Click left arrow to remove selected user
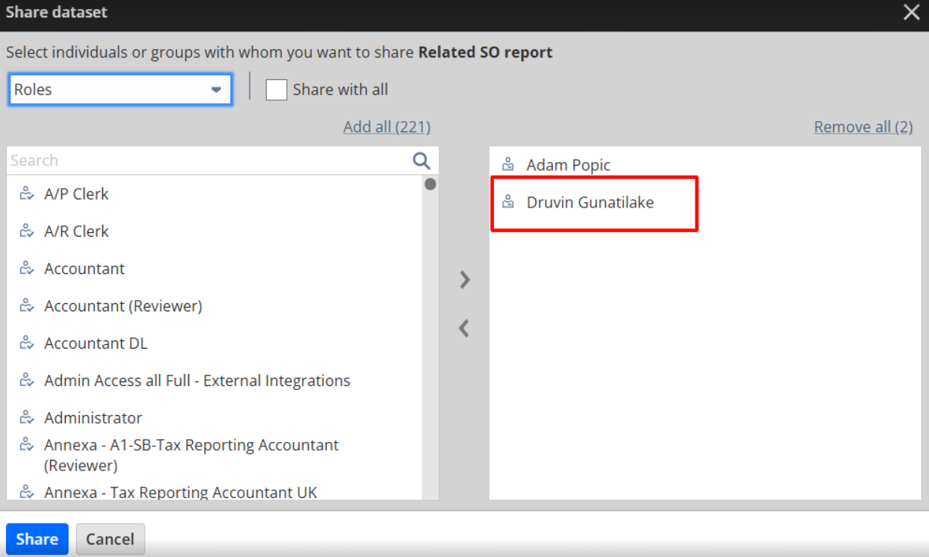Screen dimensions: 929x557 click(464, 329)
